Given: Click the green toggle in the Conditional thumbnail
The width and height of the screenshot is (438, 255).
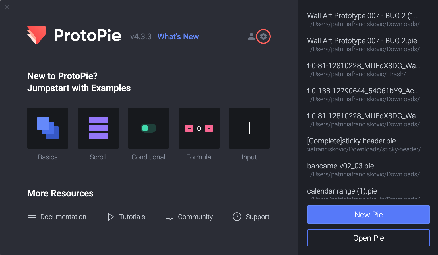Looking at the screenshot, I should 148,128.
